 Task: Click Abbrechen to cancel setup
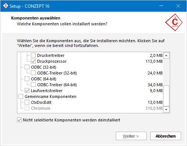(166, 136)
